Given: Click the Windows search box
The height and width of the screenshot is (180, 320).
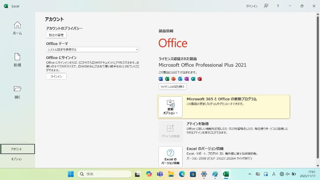Looking at the screenshot, I should 104,174.
